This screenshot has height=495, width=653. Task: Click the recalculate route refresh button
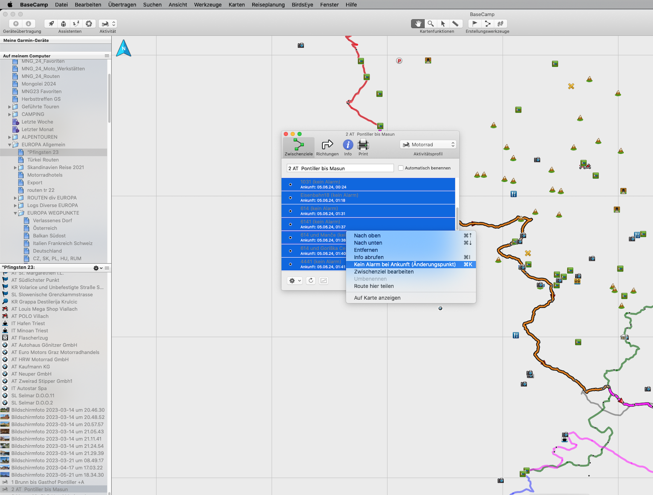pyautogui.click(x=311, y=281)
